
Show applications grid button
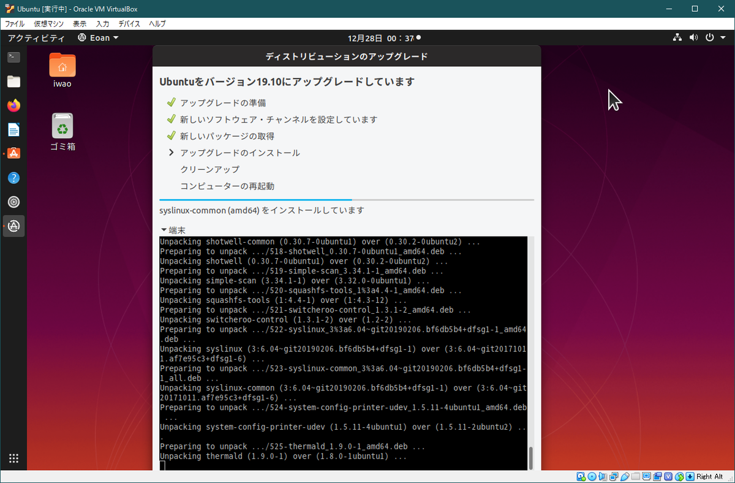coord(13,458)
